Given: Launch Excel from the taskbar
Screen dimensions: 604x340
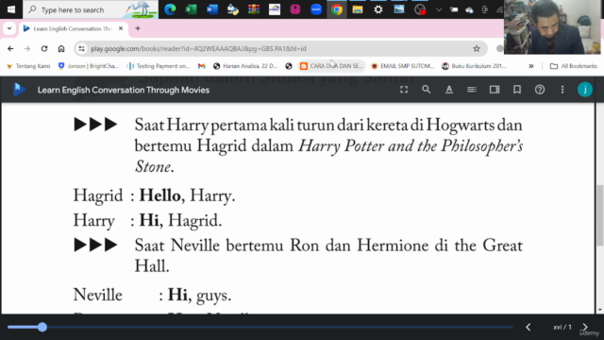Looking at the screenshot, I should [191, 9].
